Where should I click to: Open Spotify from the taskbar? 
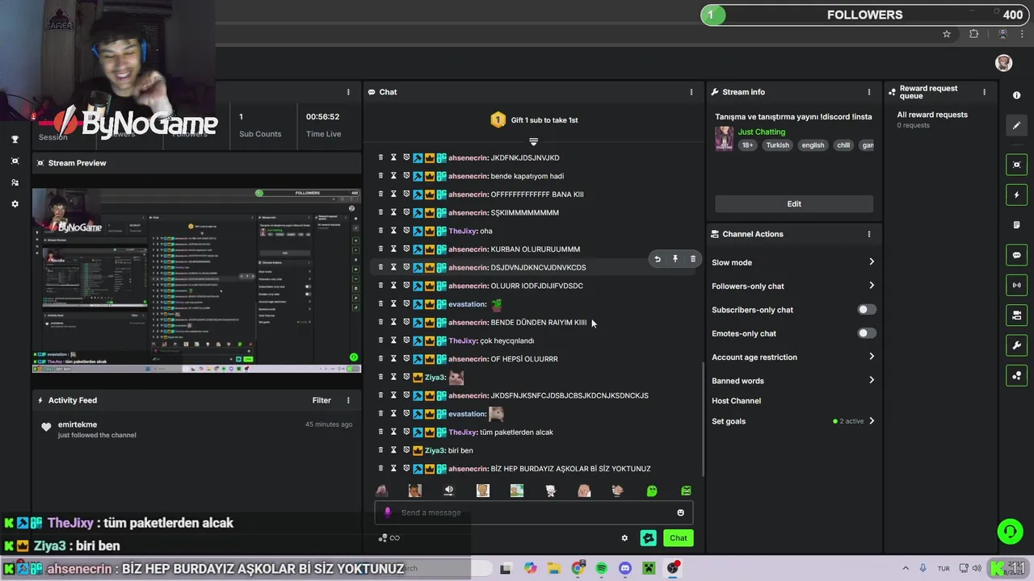[x=602, y=568]
